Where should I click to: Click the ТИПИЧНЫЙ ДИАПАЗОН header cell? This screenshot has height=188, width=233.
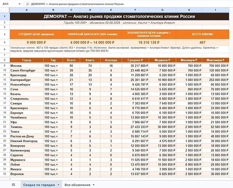click(x=92, y=34)
